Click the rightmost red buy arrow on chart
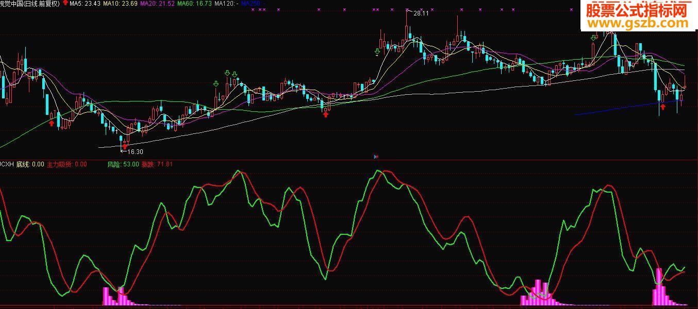Image resolution: width=698 pixels, height=309 pixels. pos(662,107)
